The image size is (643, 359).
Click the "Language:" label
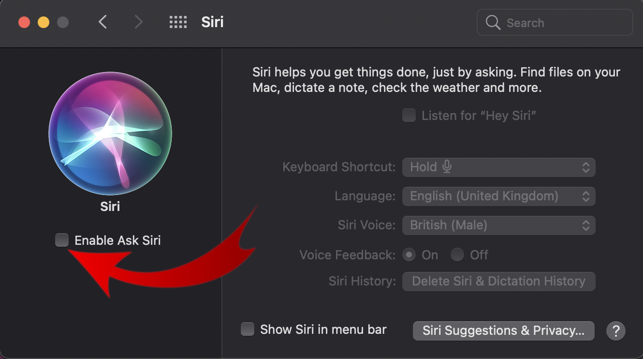[365, 196]
